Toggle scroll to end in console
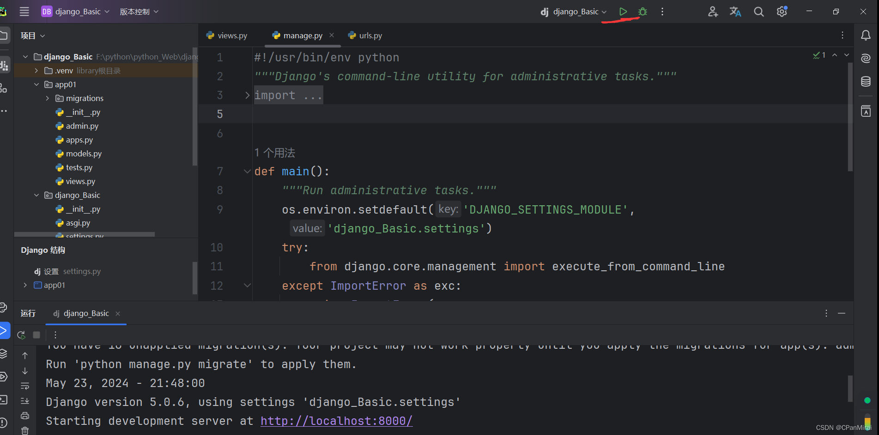Viewport: 879px width, 435px height. 25,401
